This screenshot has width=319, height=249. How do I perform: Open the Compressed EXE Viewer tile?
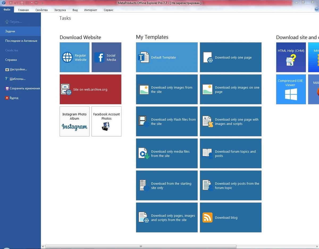[291, 89]
